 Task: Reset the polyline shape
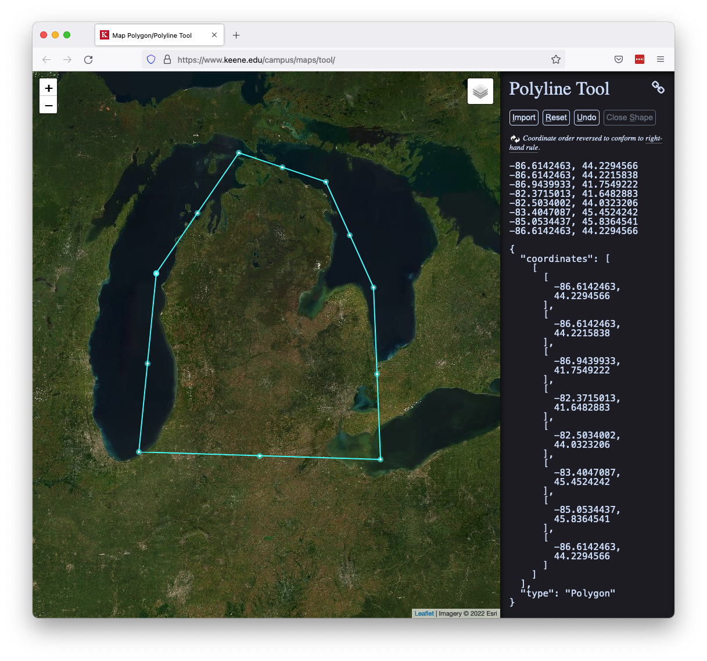click(556, 117)
